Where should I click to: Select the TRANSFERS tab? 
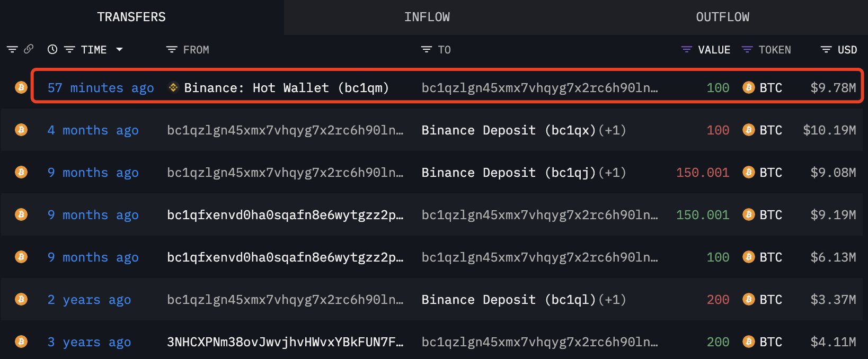131,17
